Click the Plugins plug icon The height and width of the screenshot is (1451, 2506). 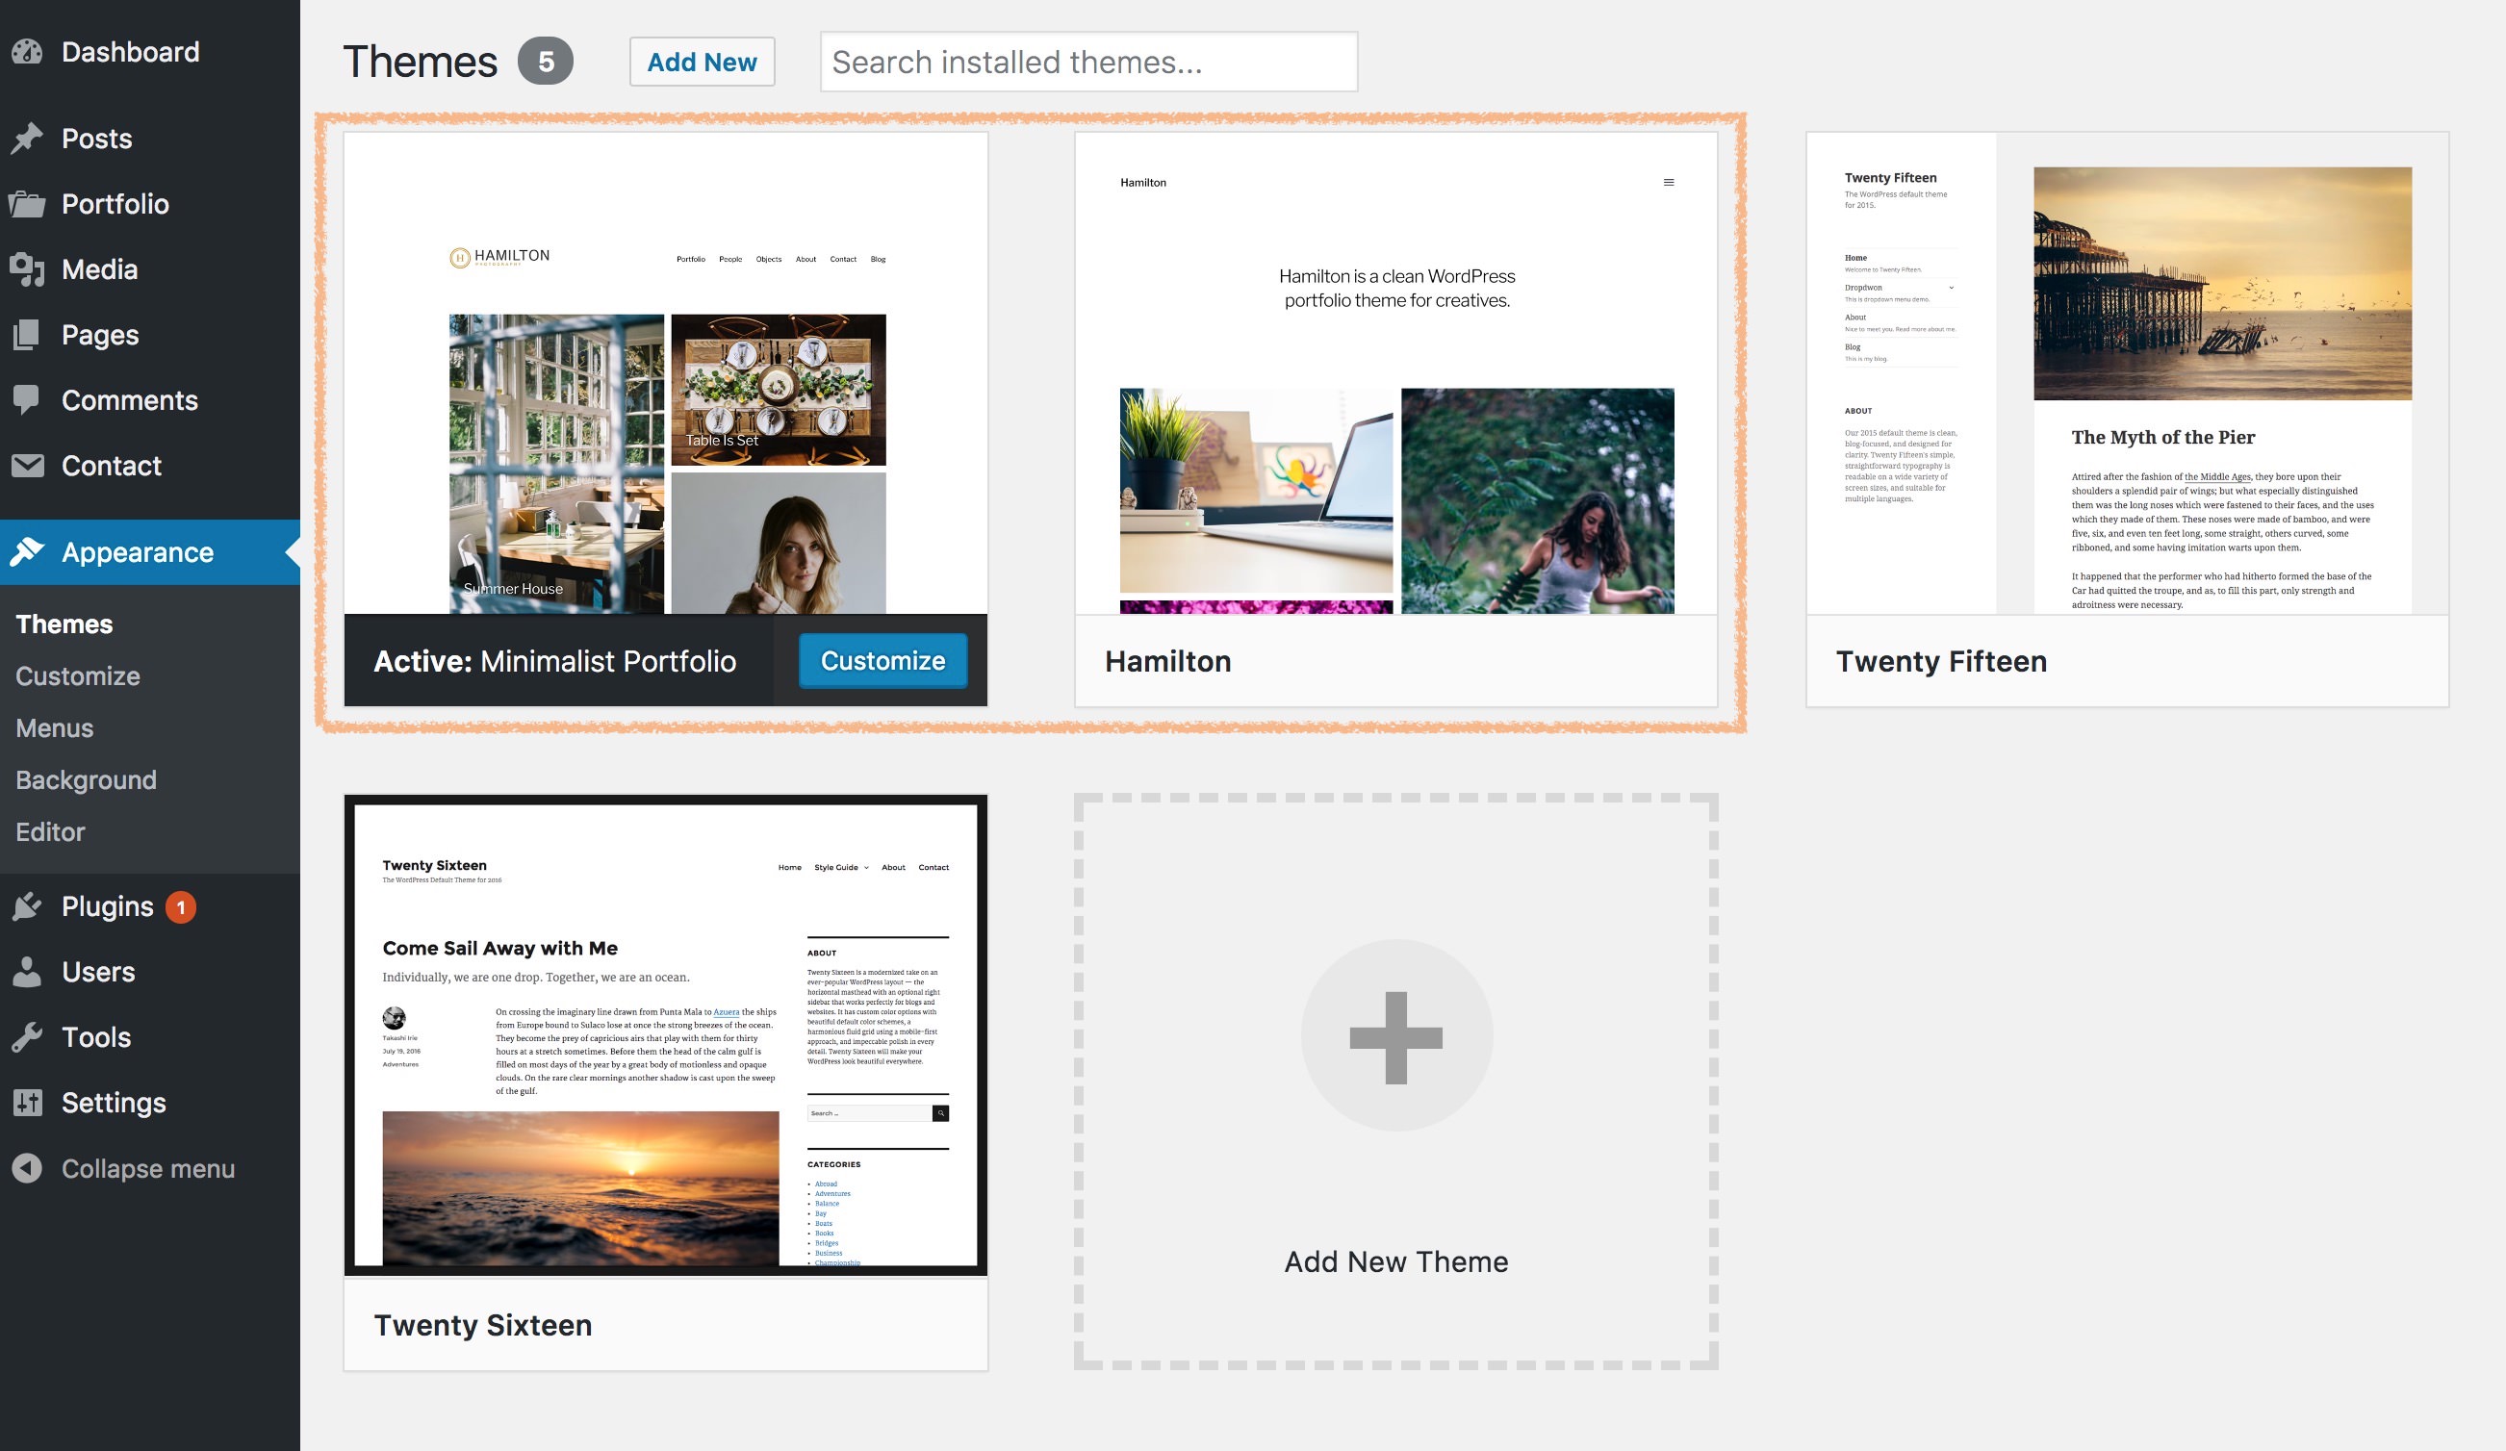click(x=28, y=906)
